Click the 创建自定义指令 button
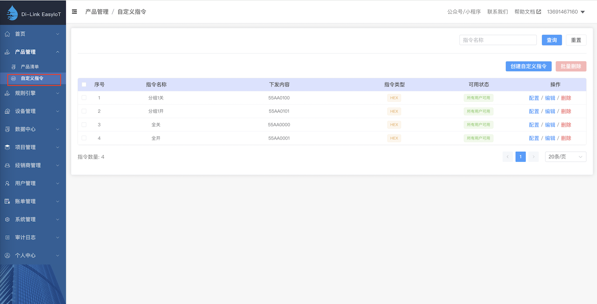The width and height of the screenshot is (597, 304). [528, 66]
